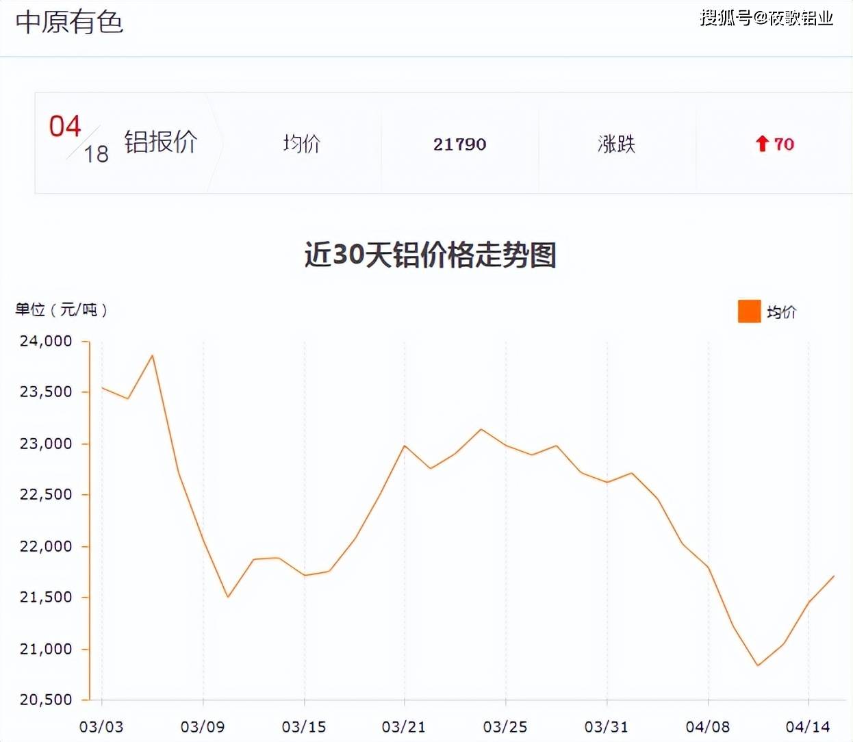853x742 pixels.
Task: Click the peak price point near 03/05
Action: 152,355
